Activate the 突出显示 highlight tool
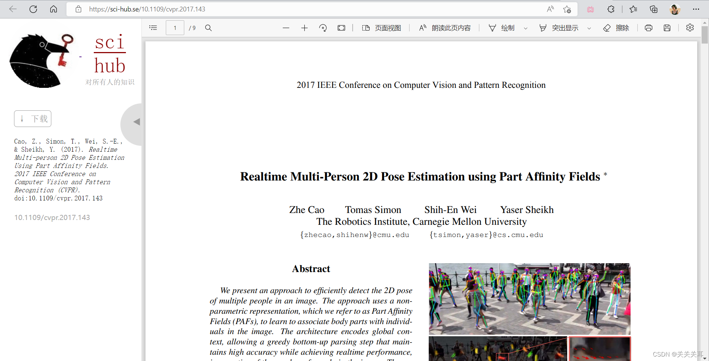This screenshot has height=361, width=709. [559, 28]
